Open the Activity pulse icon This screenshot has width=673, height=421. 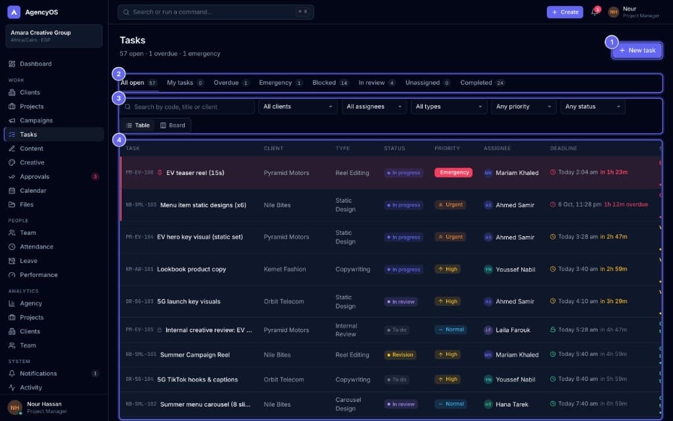click(x=12, y=387)
